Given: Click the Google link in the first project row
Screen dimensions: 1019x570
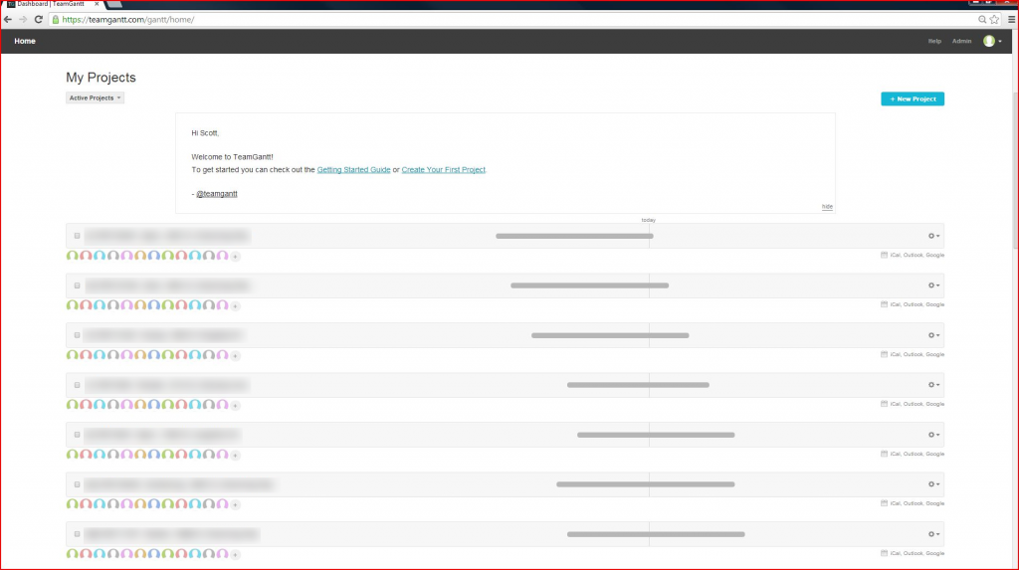Looking at the screenshot, I should (935, 255).
